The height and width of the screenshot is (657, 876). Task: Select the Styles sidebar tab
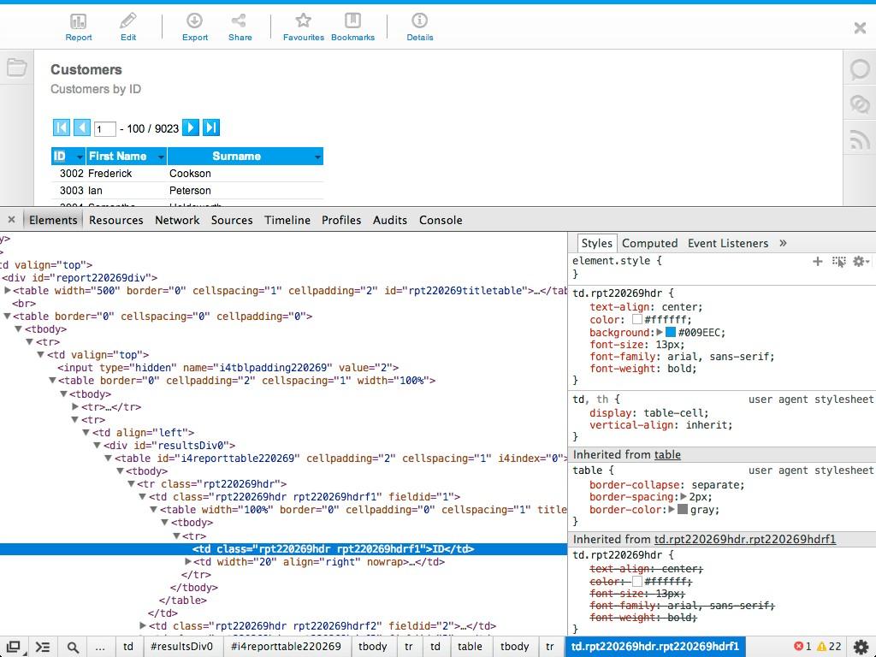click(x=596, y=243)
